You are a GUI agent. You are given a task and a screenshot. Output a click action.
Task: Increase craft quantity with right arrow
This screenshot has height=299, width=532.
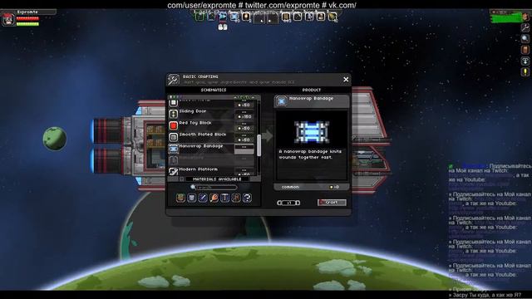298,203
